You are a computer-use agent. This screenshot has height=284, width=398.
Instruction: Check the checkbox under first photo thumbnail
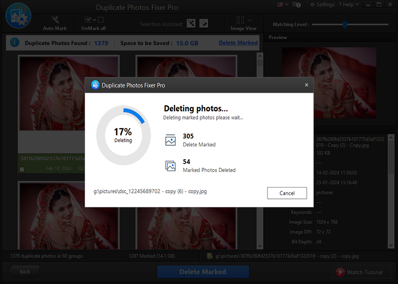click(22, 169)
